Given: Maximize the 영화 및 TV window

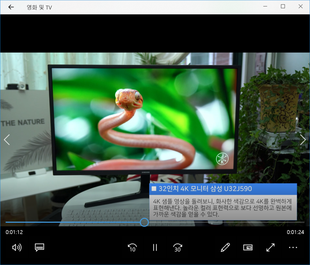Looking at the screenshot, I should point(283,6).
